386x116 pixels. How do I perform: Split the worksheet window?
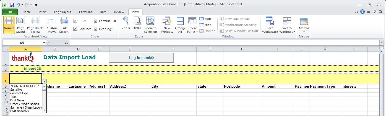click(205, 19)
